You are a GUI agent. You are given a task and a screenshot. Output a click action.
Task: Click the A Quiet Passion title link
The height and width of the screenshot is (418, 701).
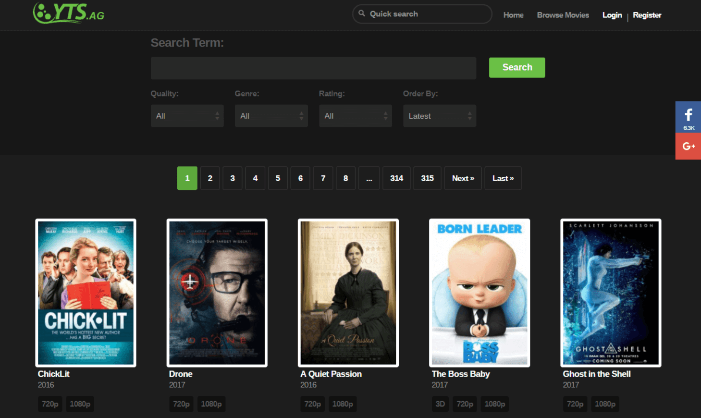point(331,374)
